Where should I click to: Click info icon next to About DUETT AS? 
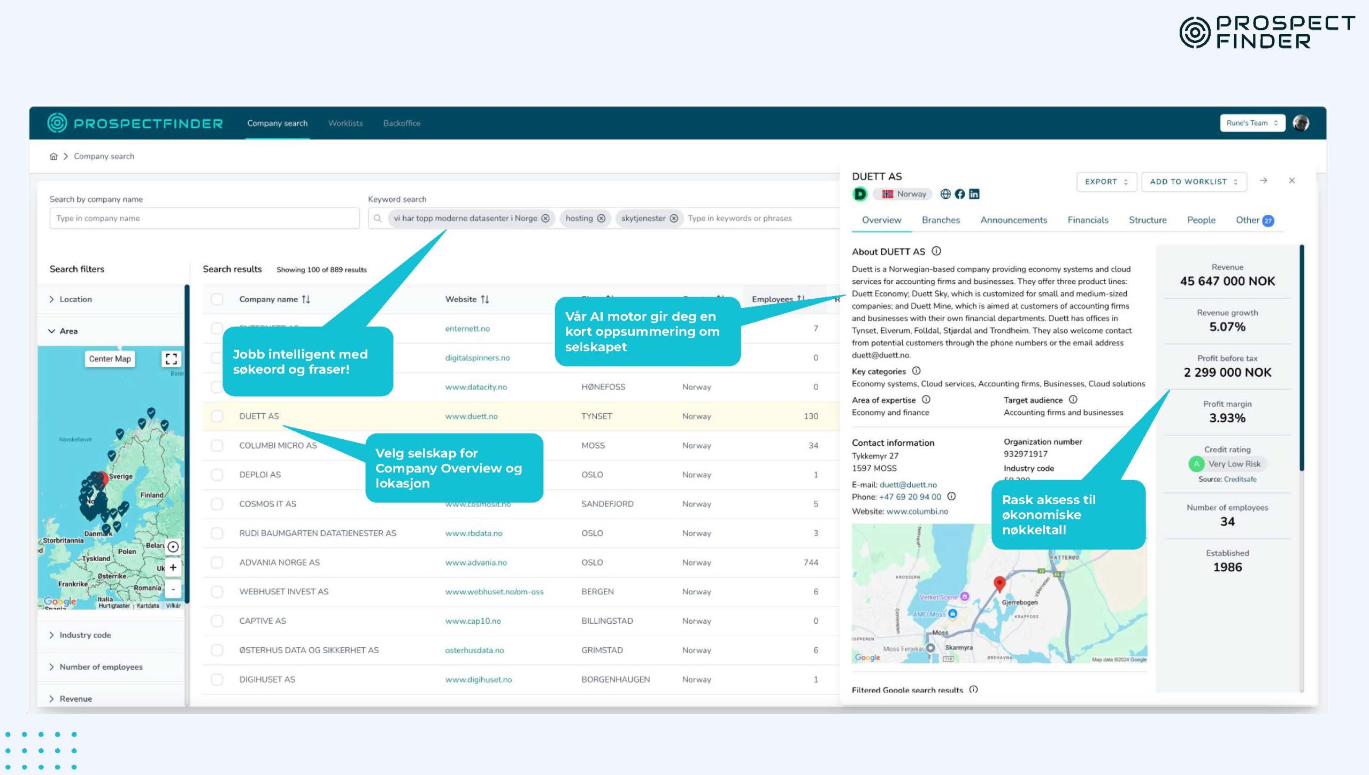[936, 251]
